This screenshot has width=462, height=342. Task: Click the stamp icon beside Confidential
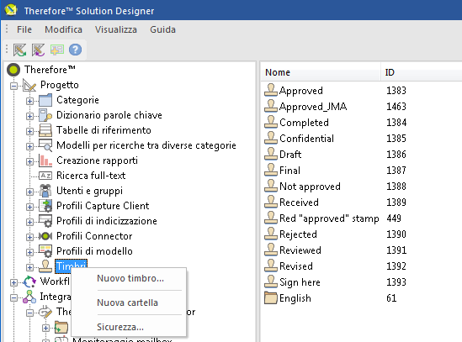coord(271,138)
